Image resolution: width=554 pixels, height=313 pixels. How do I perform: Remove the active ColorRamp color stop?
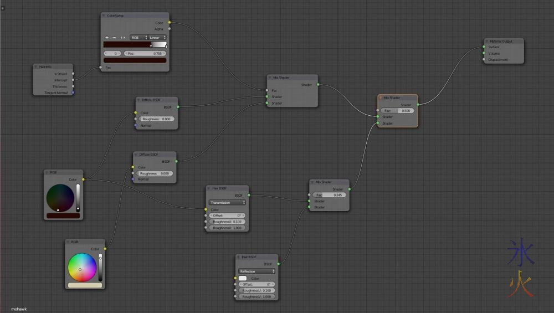(115, 38)
